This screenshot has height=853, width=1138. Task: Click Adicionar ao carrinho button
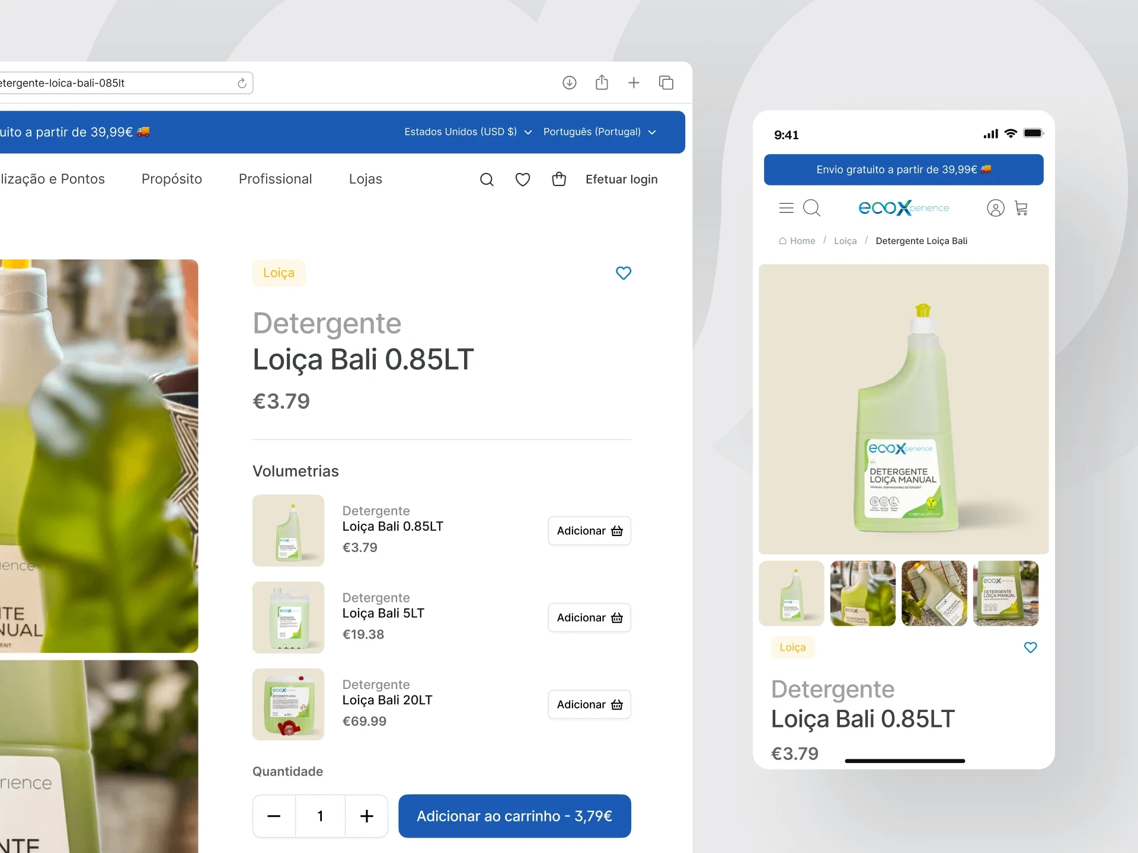[514, 816]
